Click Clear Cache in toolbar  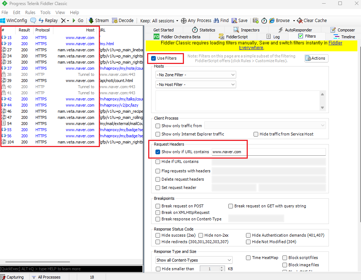(312, 21)
